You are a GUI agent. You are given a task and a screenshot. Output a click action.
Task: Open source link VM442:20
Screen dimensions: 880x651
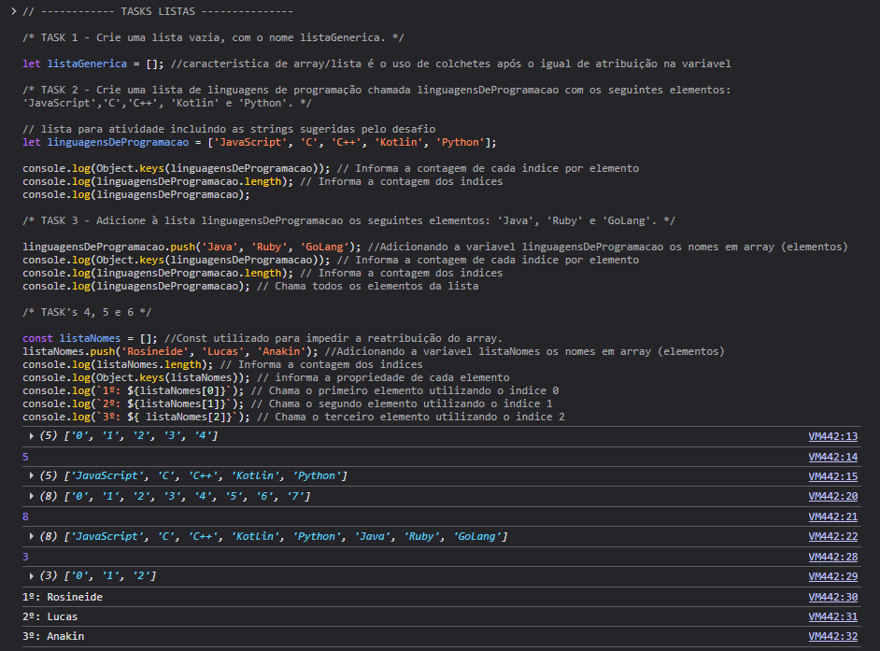tap(832, 497)
